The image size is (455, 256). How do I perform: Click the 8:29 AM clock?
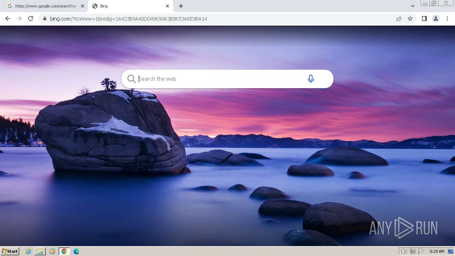(x=437, y=251)
